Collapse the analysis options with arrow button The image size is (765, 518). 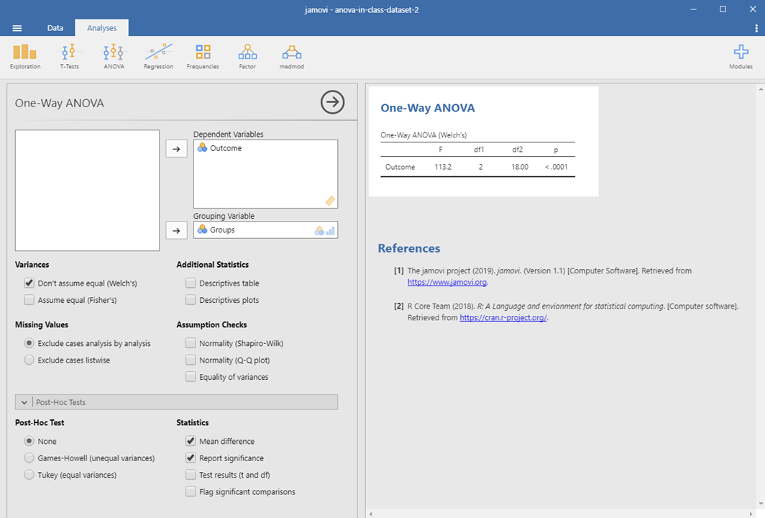click(332, 103)
